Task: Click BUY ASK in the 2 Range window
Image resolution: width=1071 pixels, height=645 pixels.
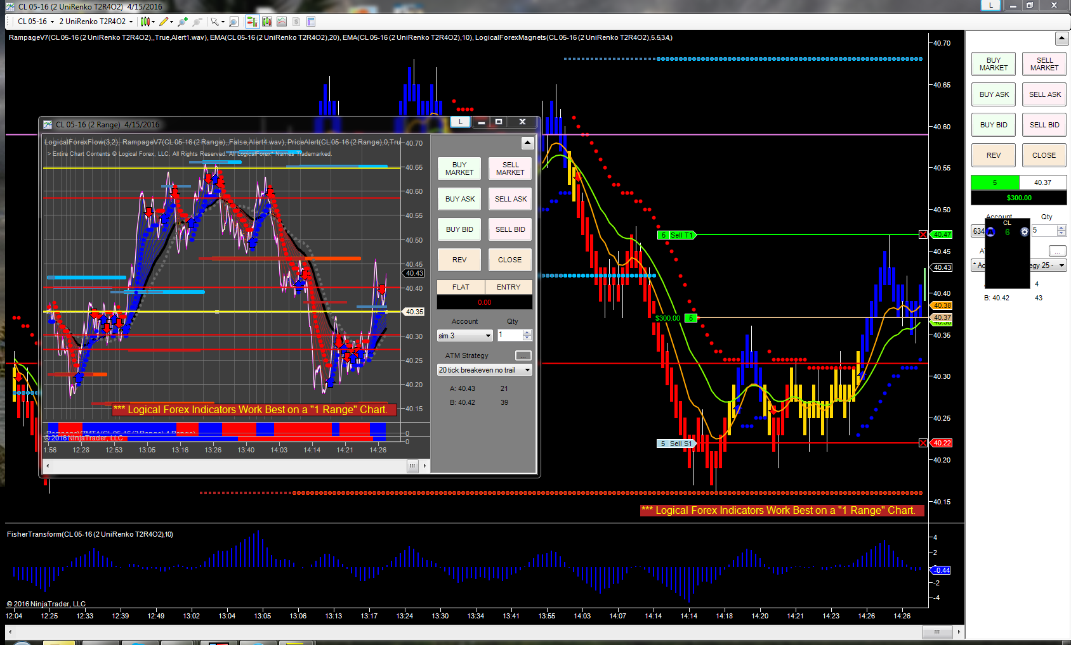Action: point(459,199)
